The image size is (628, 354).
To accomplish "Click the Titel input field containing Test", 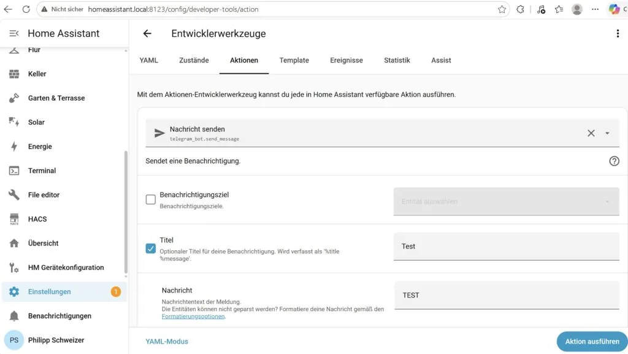I will [506, 246].
